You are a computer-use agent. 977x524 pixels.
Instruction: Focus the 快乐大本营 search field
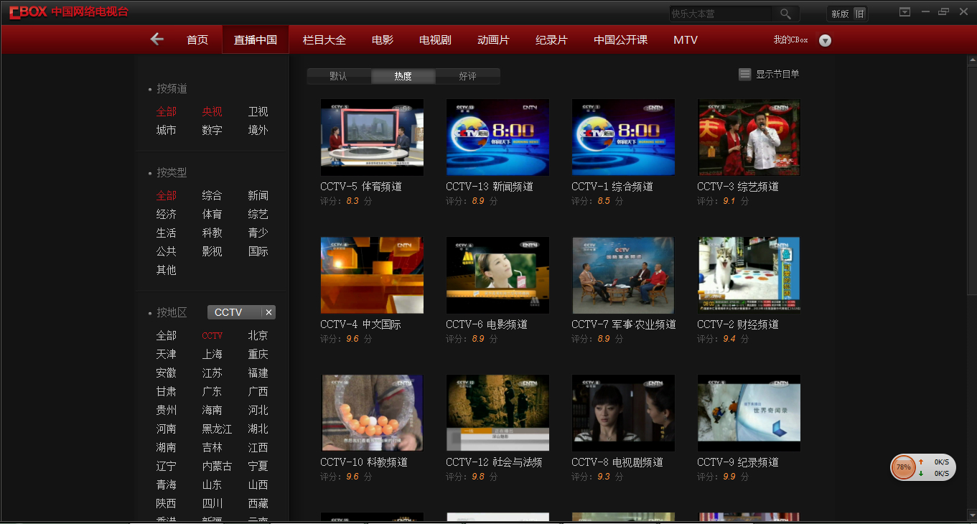[x=720, y=14]
